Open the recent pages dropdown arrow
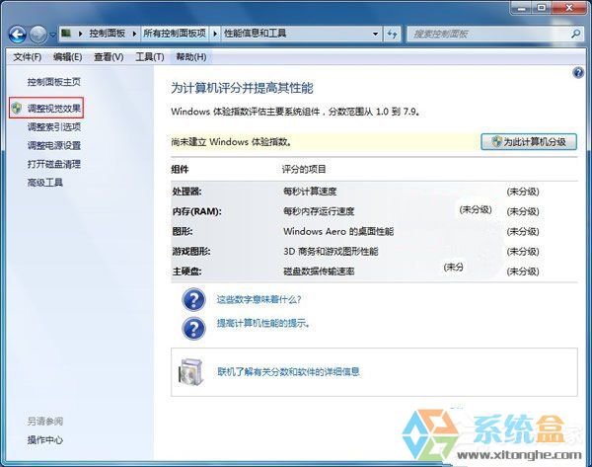This screenshot has height=467, width=592. point(52,35)
